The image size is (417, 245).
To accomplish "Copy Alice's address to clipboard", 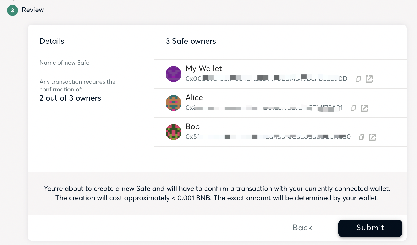I will [353, 108].
